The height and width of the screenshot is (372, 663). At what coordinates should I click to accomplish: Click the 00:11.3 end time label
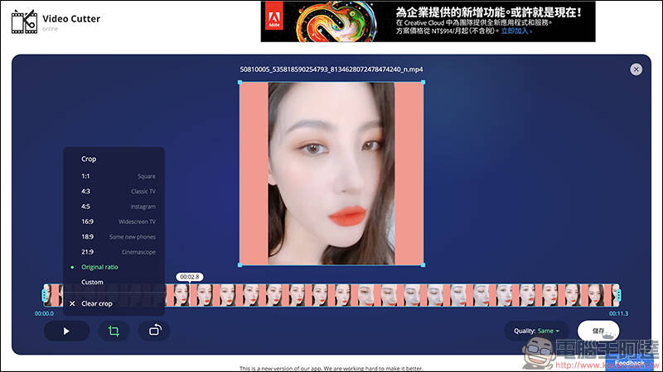[x=618, y=314]
